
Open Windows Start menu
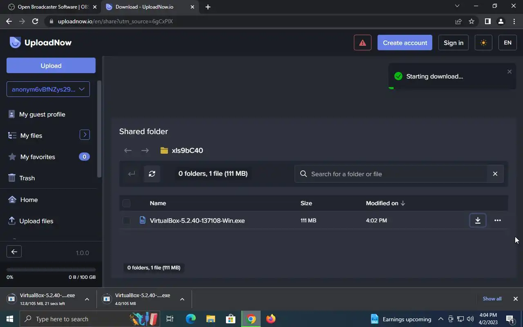tap(10, 319)
